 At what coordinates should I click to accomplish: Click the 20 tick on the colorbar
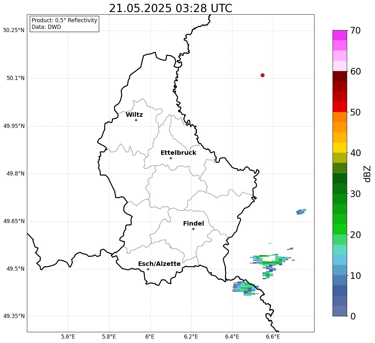[355, 235]
